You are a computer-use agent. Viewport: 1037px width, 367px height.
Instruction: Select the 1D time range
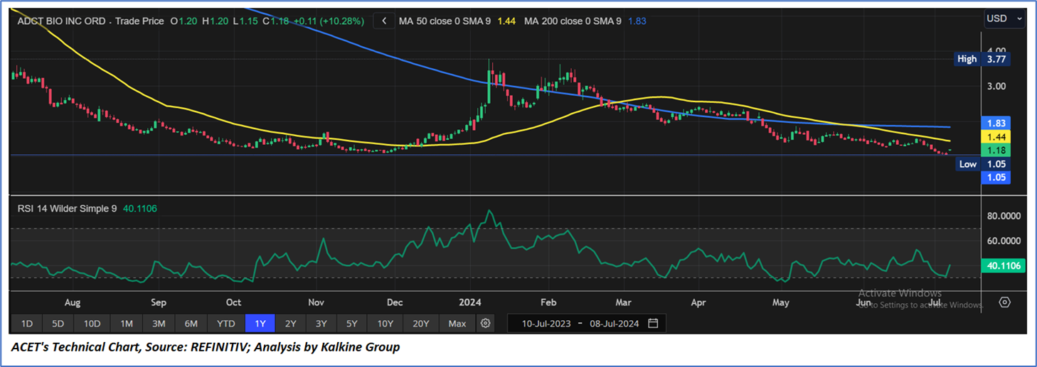click(26, 324)
